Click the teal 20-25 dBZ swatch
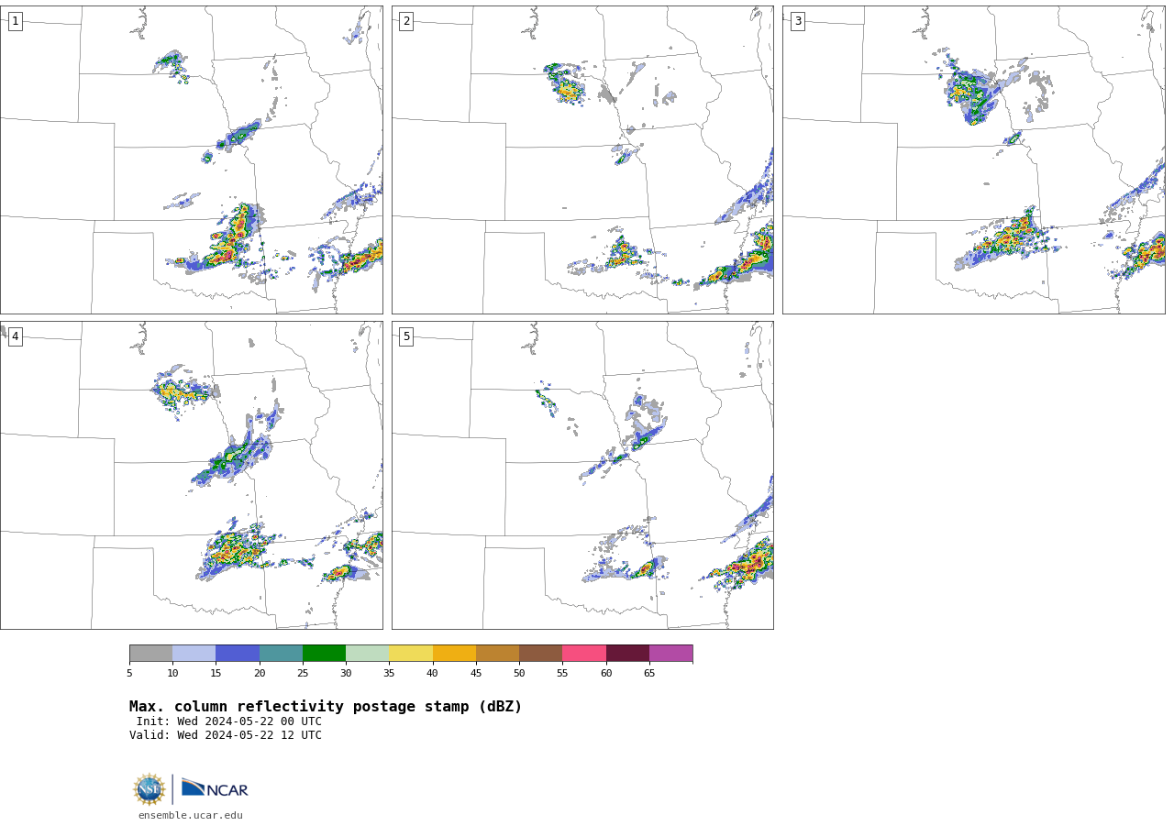The image size is (1174, 826). click(281, 653)
